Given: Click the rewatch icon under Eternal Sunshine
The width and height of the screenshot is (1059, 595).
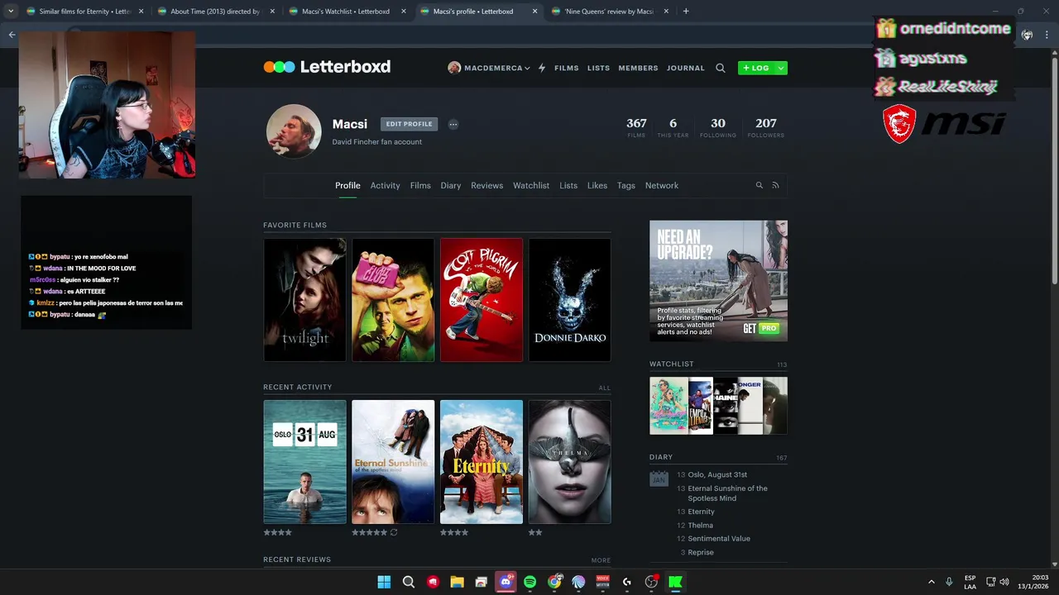Looking at the screenshot, I should point(394,533).
